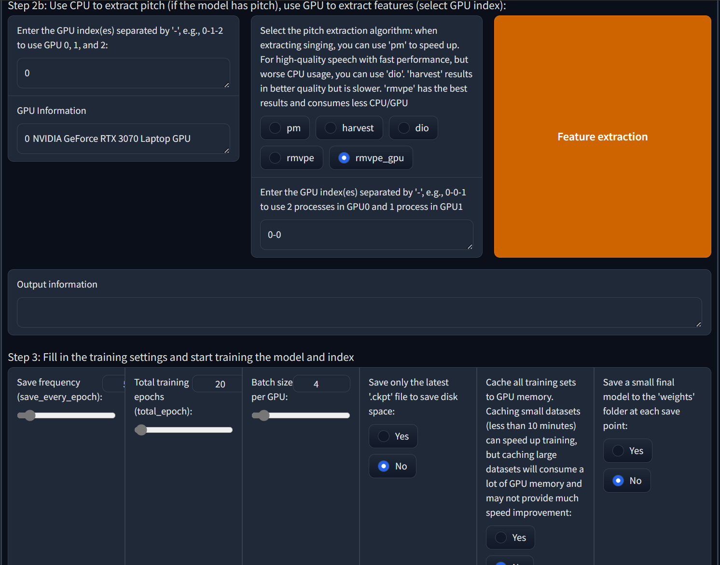720x565 pixels.
Task: Click the orange Feature extraction button
Action: coord(602,137)
